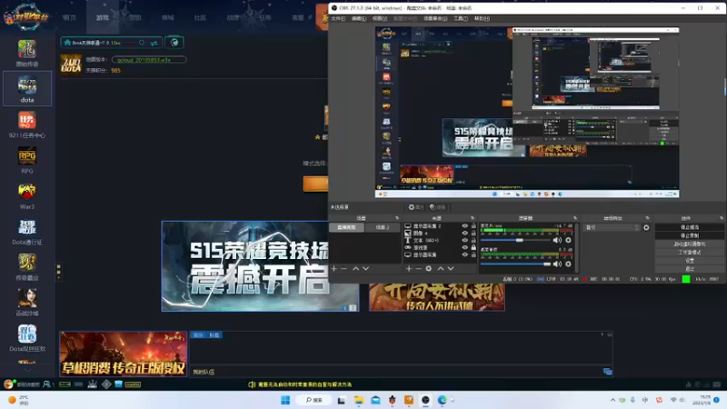Switch to the Games tab in platform header

click(x=103, y=17)
